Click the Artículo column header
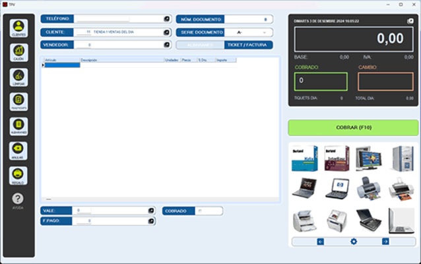 [62, 60]
